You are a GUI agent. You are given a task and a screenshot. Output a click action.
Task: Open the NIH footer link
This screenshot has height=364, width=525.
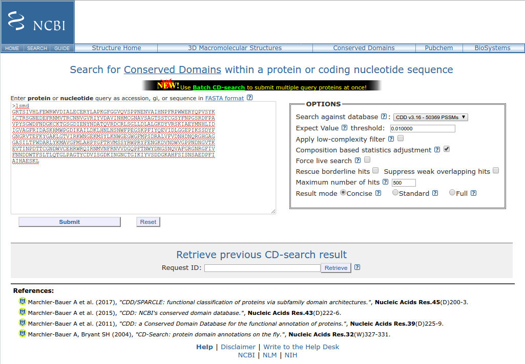click(x=290, y=355)
